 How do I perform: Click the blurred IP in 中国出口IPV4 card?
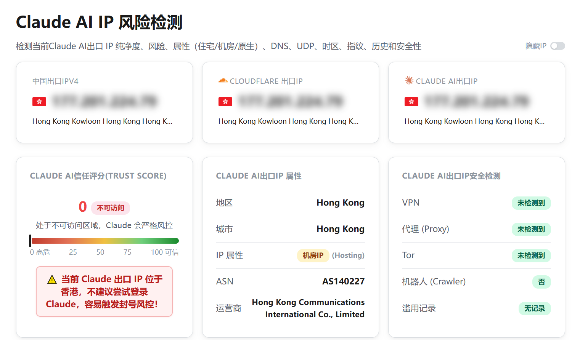[x=105, y=101]
